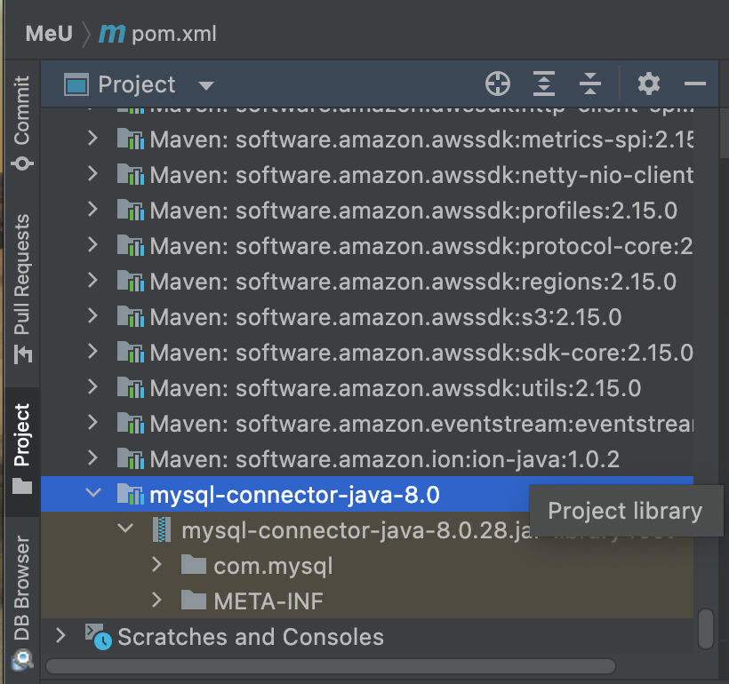The image size is (729, 684).
Task: Expand the awssdk:profiles:2.15.0 library node
Action: (92, 209)
